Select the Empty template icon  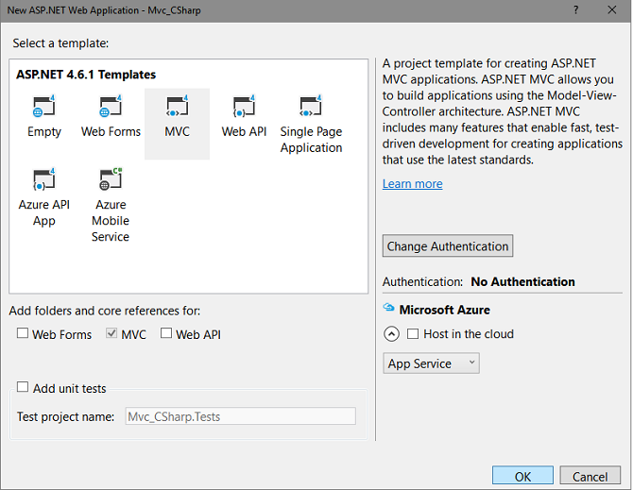tap(43, 106)
